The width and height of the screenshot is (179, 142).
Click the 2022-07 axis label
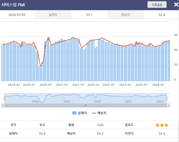109,85
